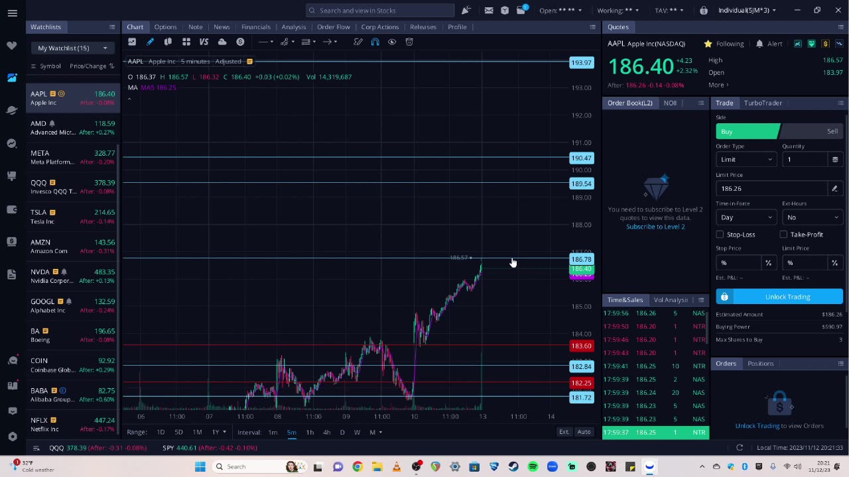
Task: Click the Search and view in Stocks box
Action: (x=380, y=10)
